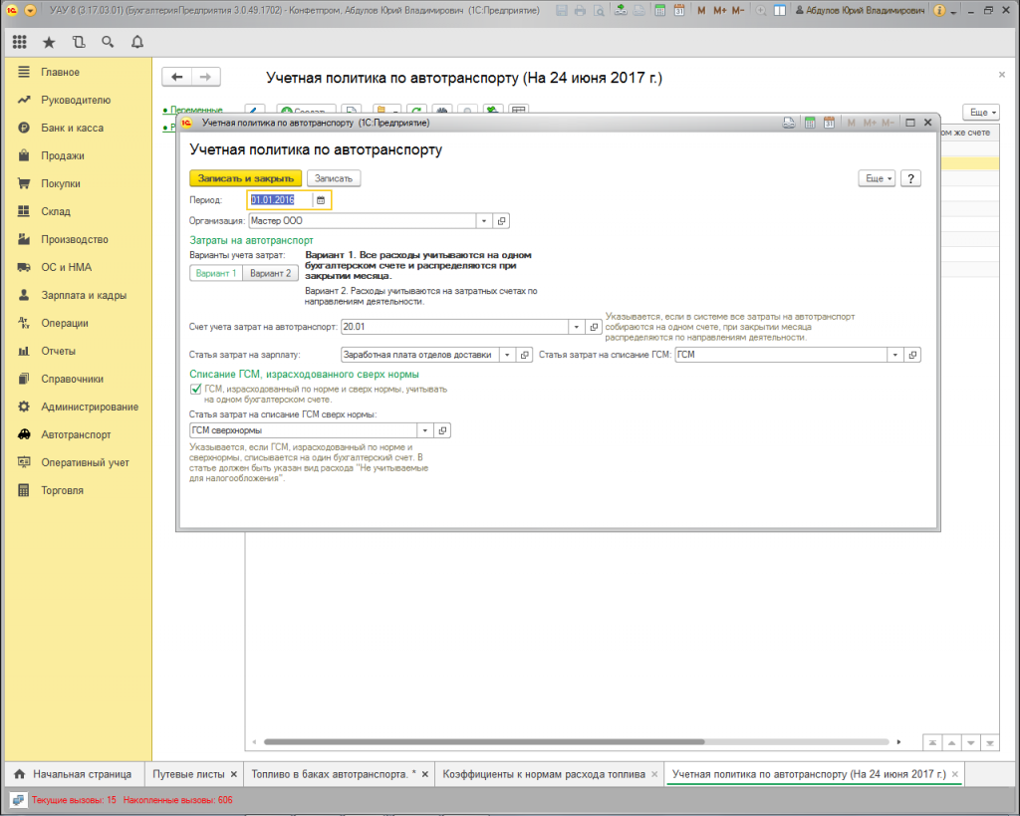
Task: Click the Записать и закрыть button
Action: point(246,178)
